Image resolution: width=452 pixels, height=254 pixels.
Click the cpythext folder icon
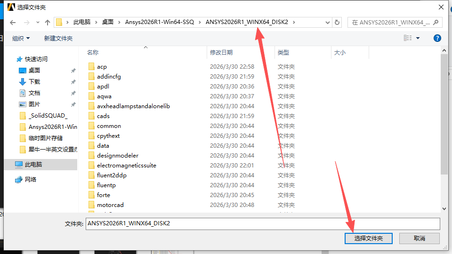coord(91,135)
